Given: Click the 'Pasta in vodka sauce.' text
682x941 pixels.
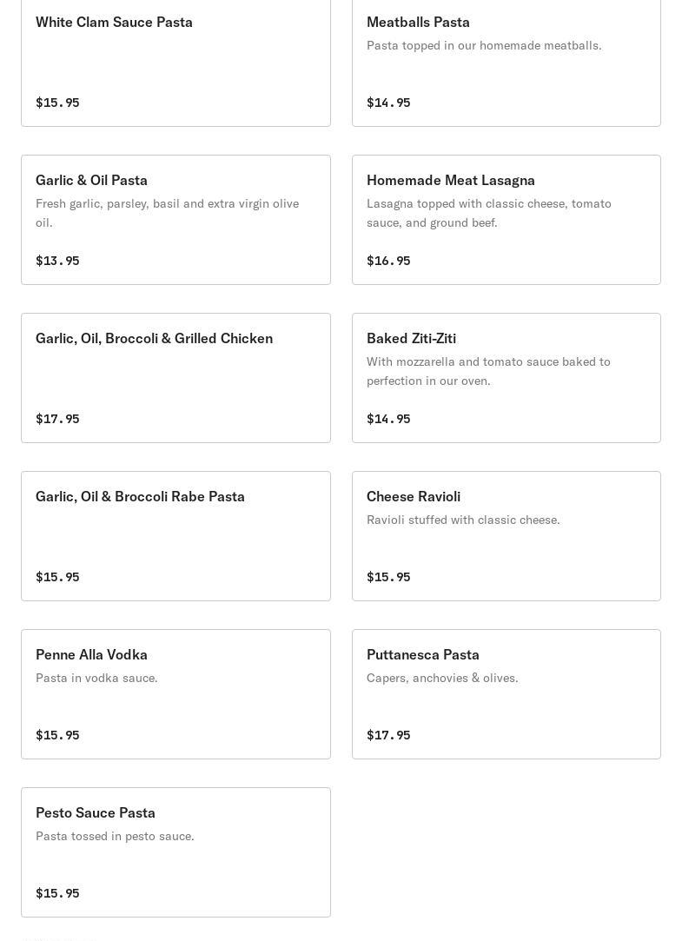Looking at the screenshot, I should click(96, 678).
